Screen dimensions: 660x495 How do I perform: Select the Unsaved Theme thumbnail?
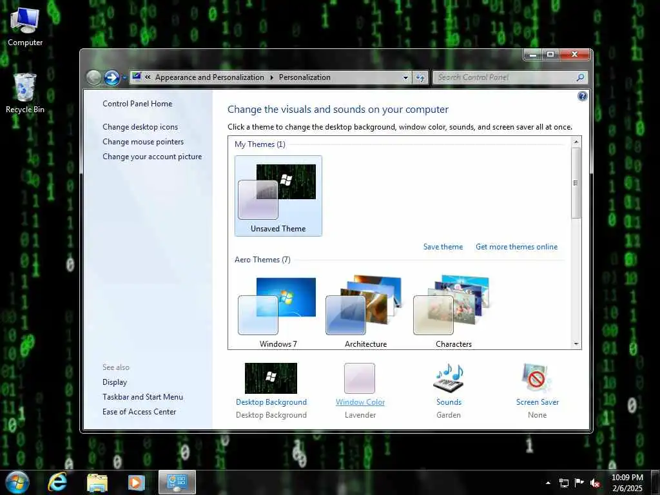[x=278, y=196]
